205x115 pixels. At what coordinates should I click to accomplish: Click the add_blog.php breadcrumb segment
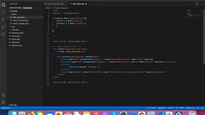coord(62,8)
